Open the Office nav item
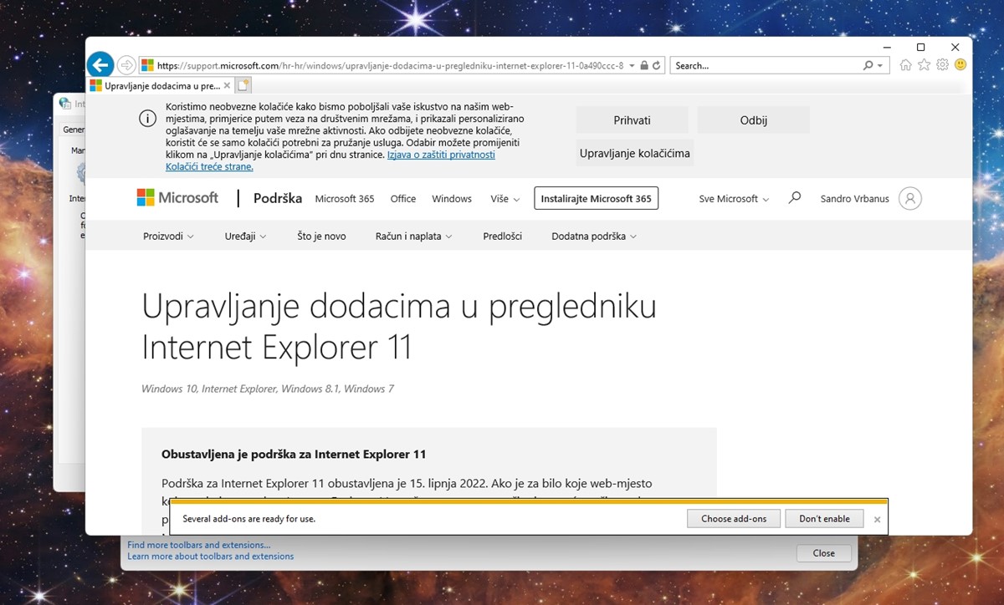The image size is (1004, 605). tap(403, 199)
